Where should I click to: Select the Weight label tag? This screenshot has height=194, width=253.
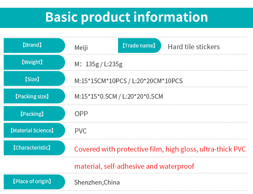pyautogui.click(x=32, y=62)
